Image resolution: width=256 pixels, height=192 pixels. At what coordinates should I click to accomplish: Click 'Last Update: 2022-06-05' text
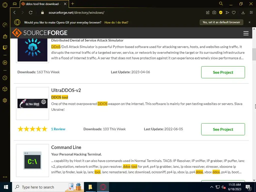click(163, 129)
